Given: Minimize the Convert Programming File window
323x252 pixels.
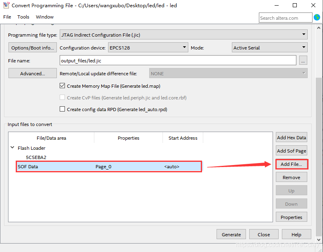Looking at the screenshot, I should (277, 5).
